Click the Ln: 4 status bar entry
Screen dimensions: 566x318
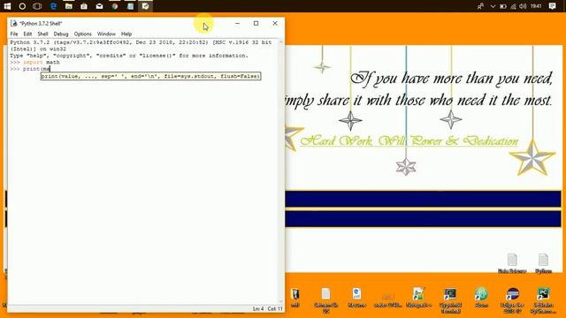point(258,309)
